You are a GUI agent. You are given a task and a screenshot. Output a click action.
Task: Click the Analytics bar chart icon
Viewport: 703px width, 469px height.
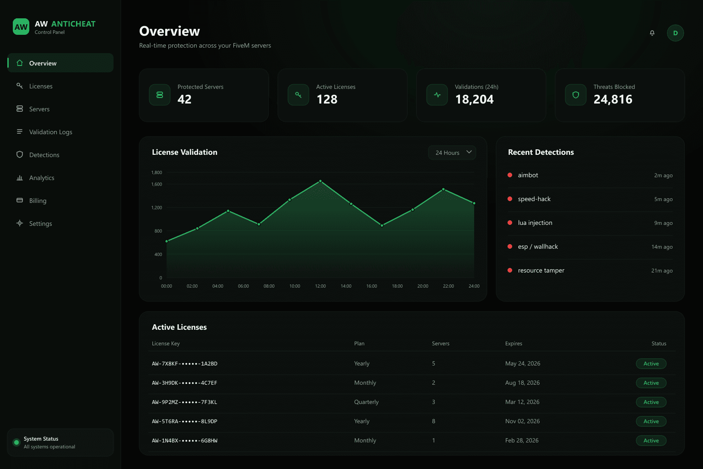click(20, 177)
